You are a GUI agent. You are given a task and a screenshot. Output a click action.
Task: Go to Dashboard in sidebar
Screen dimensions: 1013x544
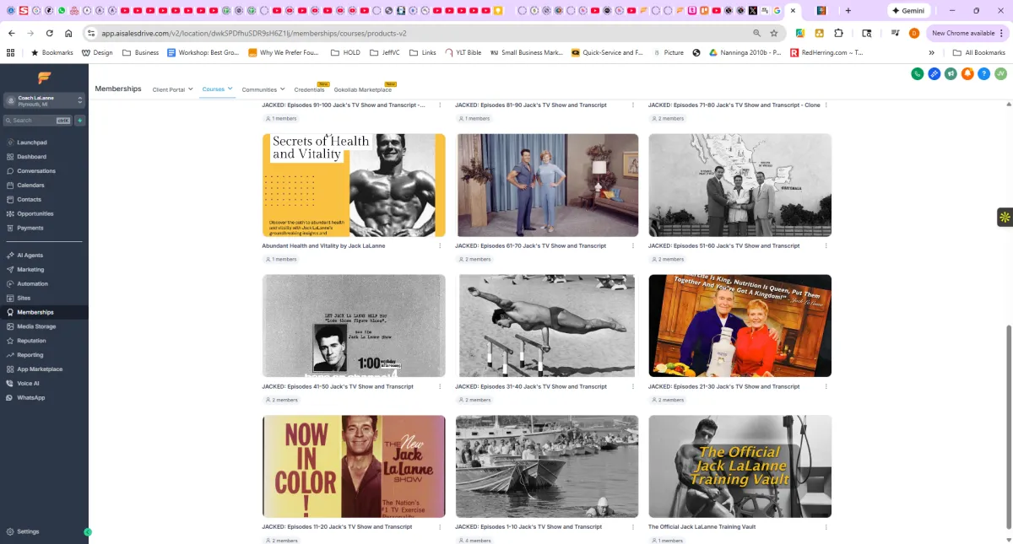pyautogui.click(x=31, y=157)
